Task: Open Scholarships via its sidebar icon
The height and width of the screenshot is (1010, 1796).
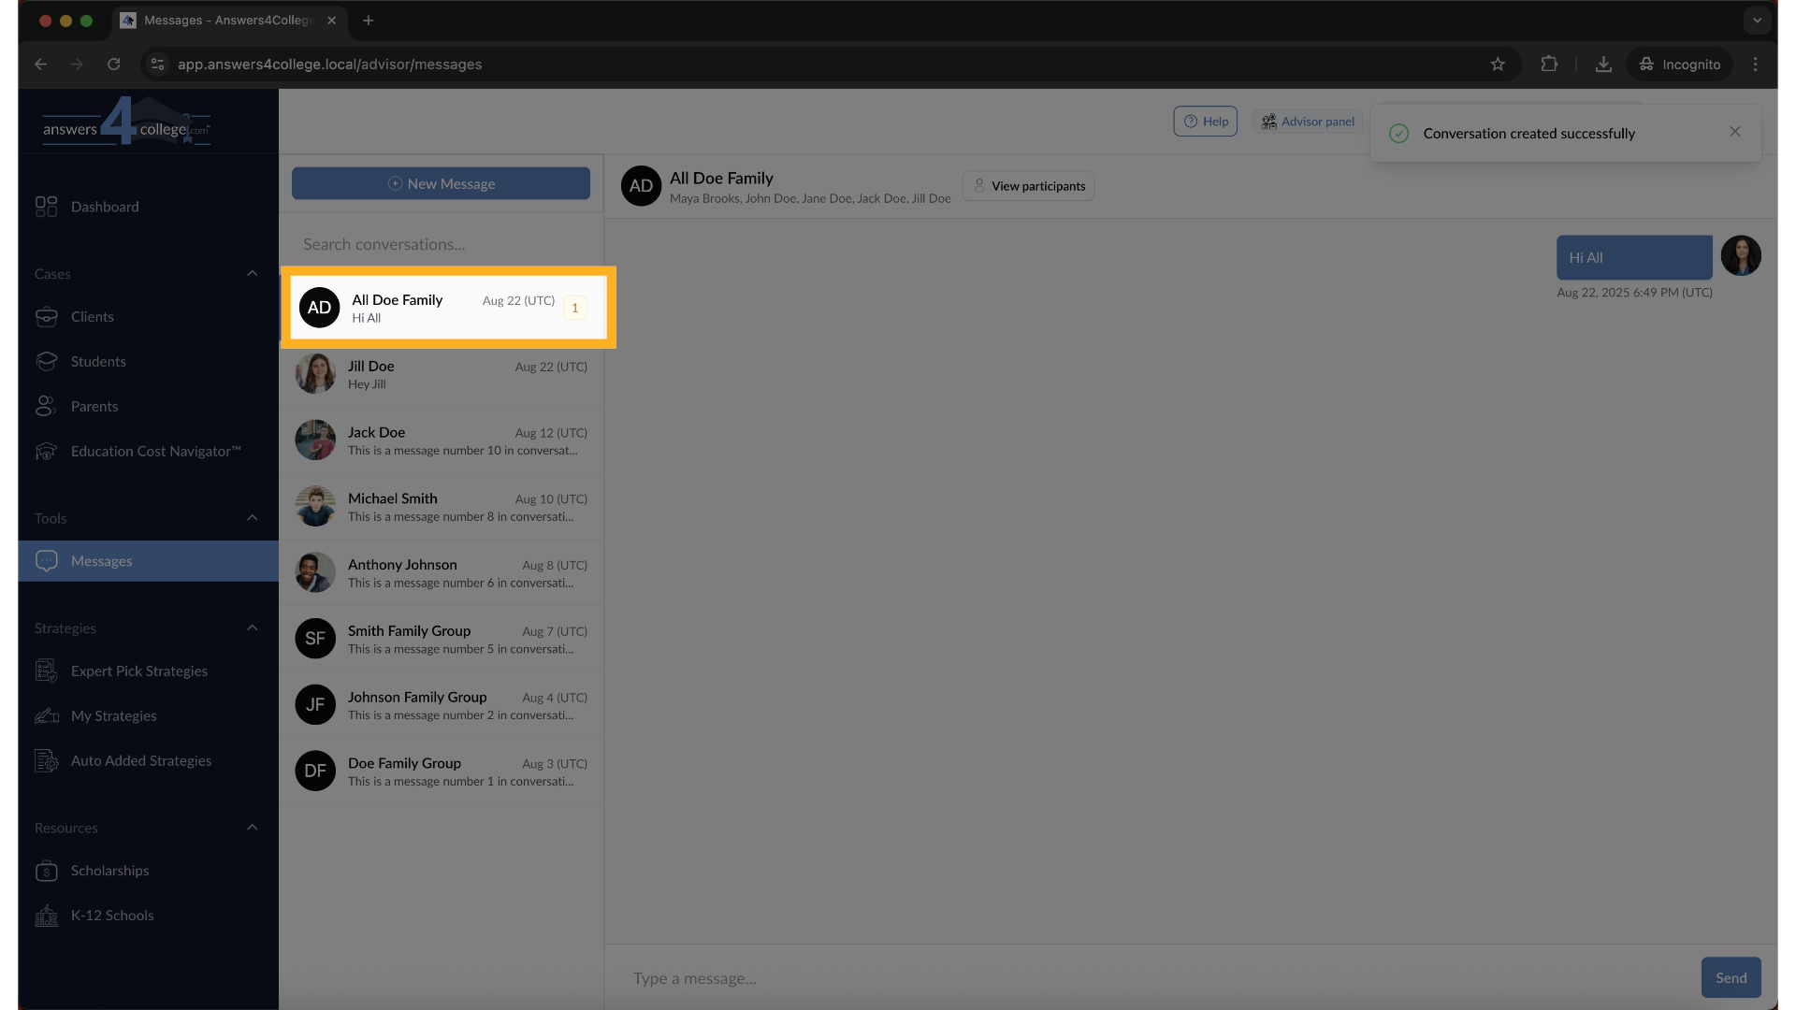Action: point(46,871)
